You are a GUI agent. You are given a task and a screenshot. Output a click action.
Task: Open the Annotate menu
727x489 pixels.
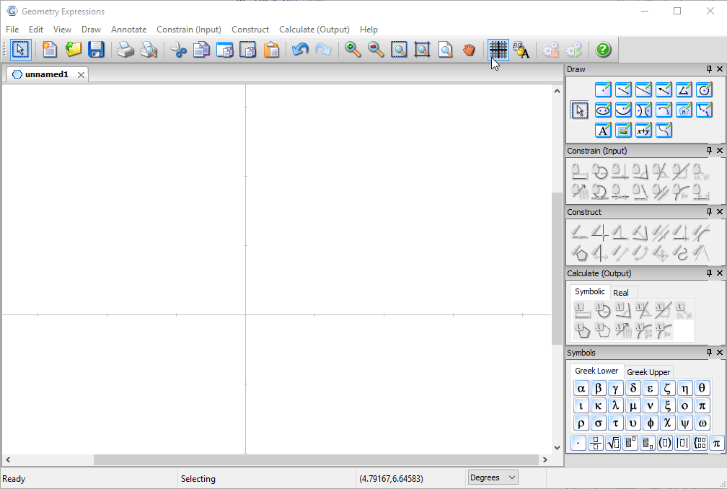128,29
